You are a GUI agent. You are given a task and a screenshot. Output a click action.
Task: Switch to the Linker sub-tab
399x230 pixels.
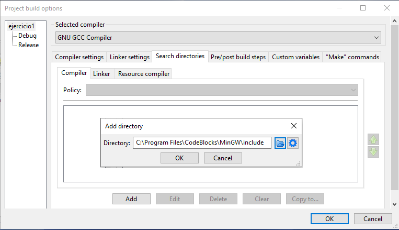(x=101, y=74)
